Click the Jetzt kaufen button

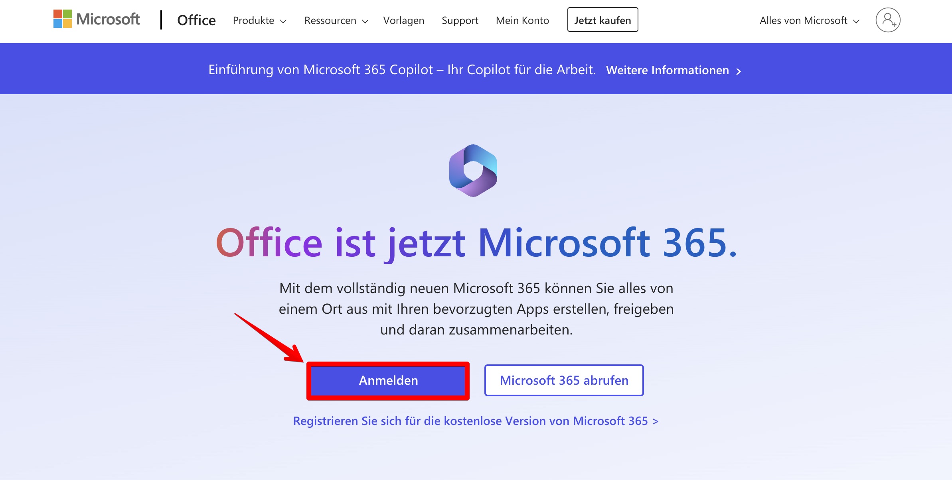tap(602, 20)
